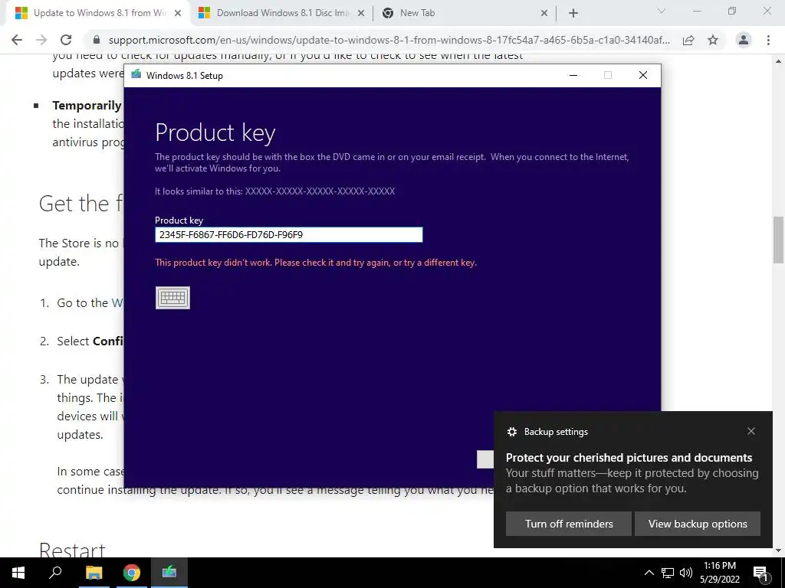Share this page icon in address bar
Image resolution: width=785 pixels, height=588 pixels.
688,40
